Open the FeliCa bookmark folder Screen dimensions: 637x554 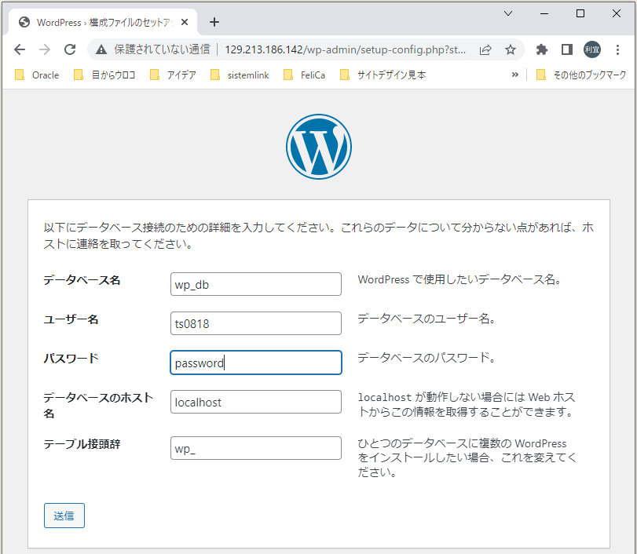tap(304, 75)
